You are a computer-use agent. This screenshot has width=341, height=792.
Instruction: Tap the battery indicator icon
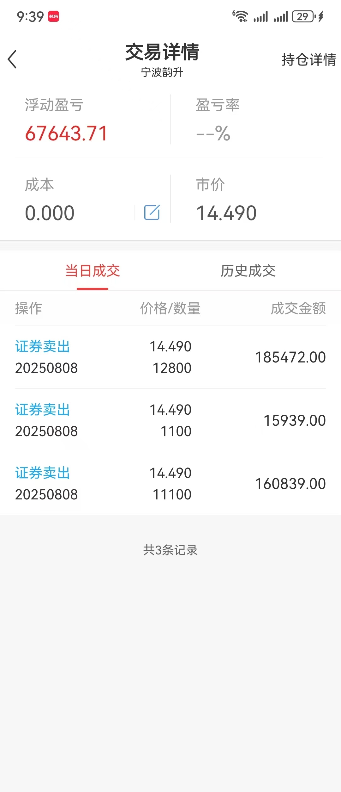pyautogui.click(x=303, y=16)
